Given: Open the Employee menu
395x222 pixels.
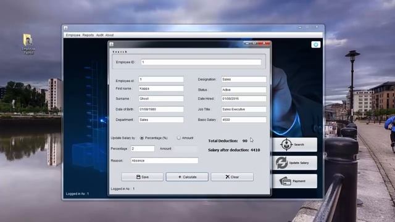Looking at the screenshot, I should [x=73, y=35].
